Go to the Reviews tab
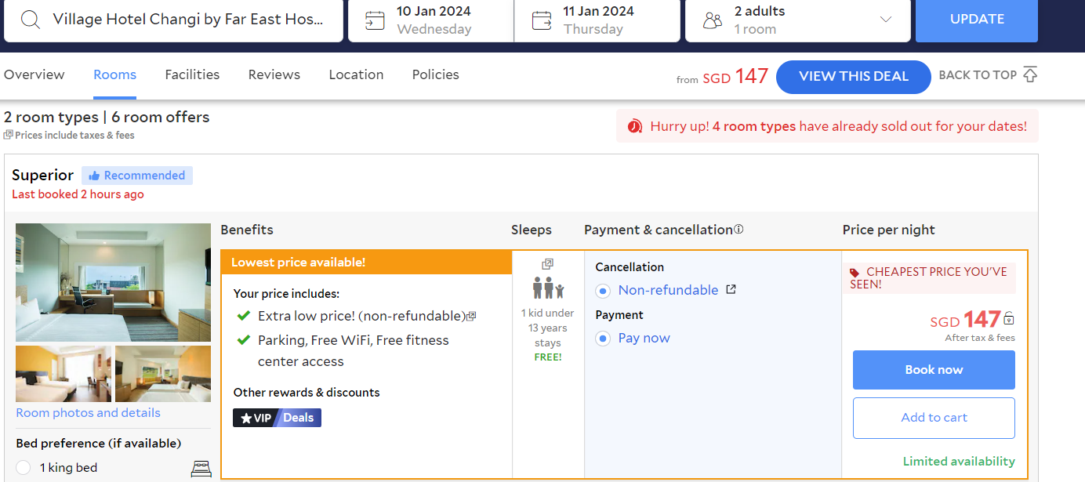Viewport: 1085px width, 482px height. [274, 75]
